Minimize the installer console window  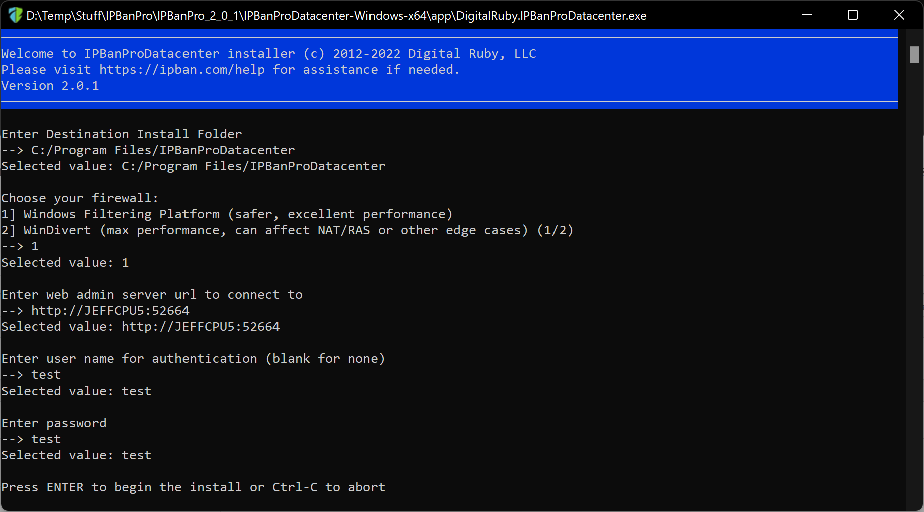point(807,15)
